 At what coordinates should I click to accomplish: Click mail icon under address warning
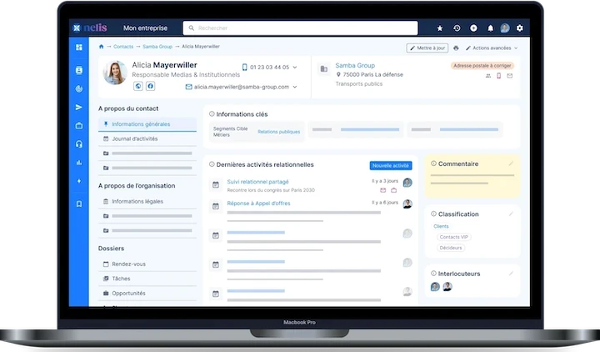510,76
